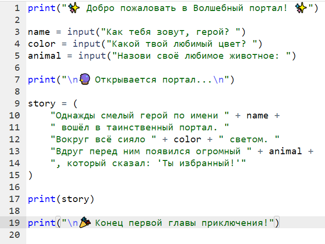Click 'story' argument inside print on line 17
This screenshot has height=244, width=325.
click(75, 200)
